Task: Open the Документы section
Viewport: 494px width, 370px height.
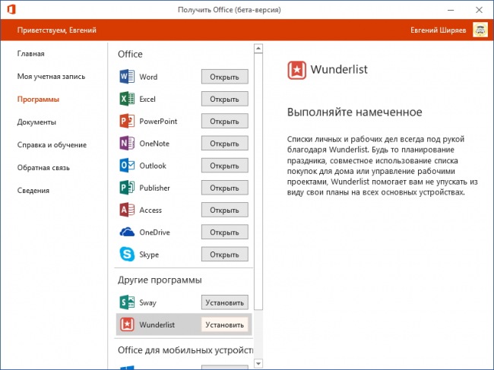Action: pos(36,122)
